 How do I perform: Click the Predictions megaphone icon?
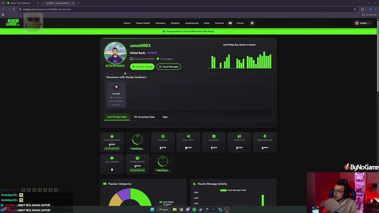coord(239,136)
